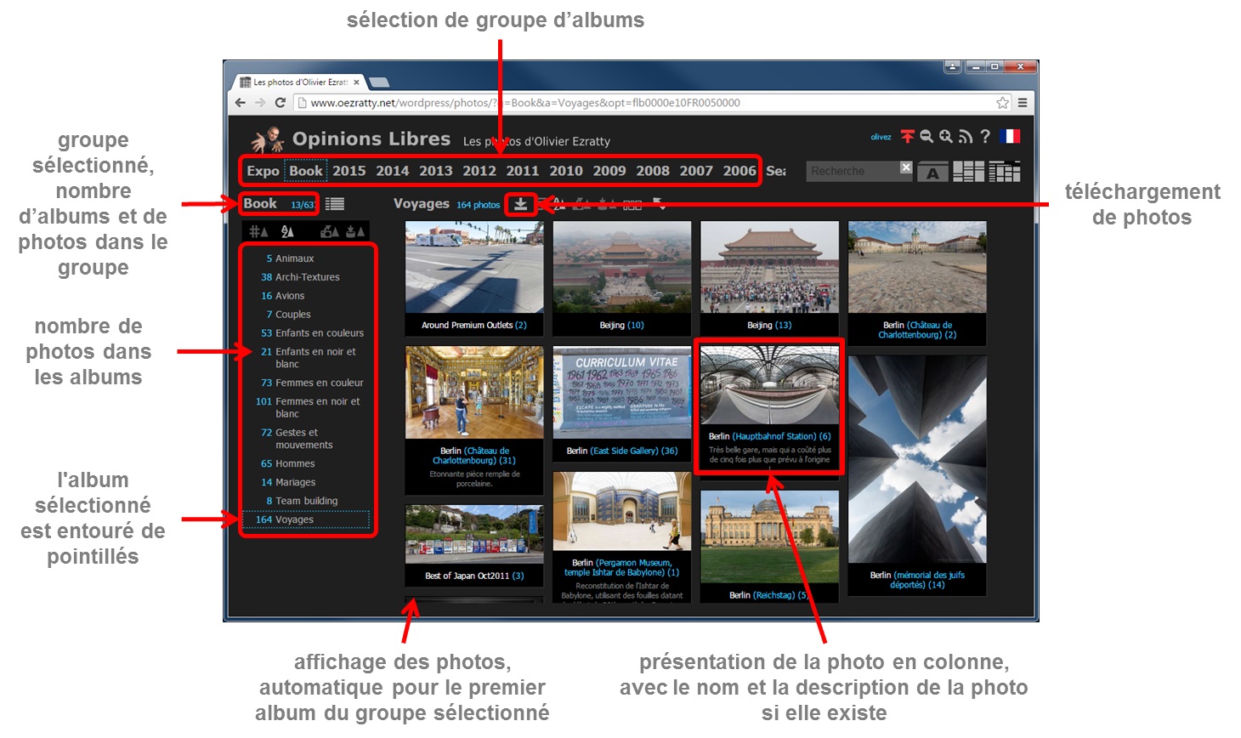Click the browser forward arrow

click(x=260, y=103)
